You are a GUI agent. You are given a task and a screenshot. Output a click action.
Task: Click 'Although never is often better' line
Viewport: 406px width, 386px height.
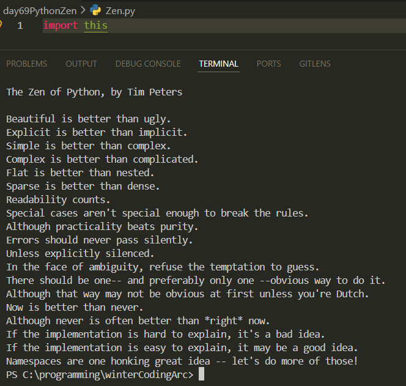click(138, 321)
